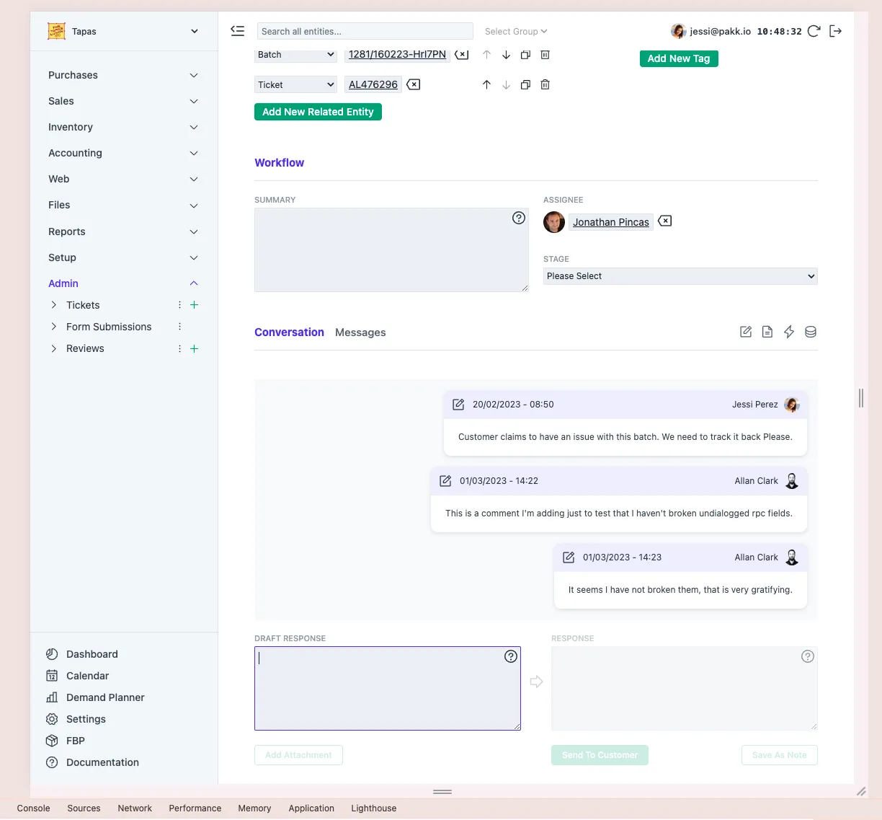This screenshot has height=820, width=882.
Task: Clear the AL476296 ticket reference with its x icon
Action: coord(412,84)
